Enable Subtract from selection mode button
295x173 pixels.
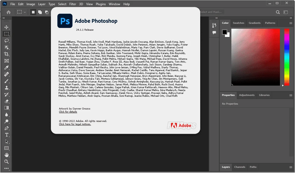click(47, 12)
